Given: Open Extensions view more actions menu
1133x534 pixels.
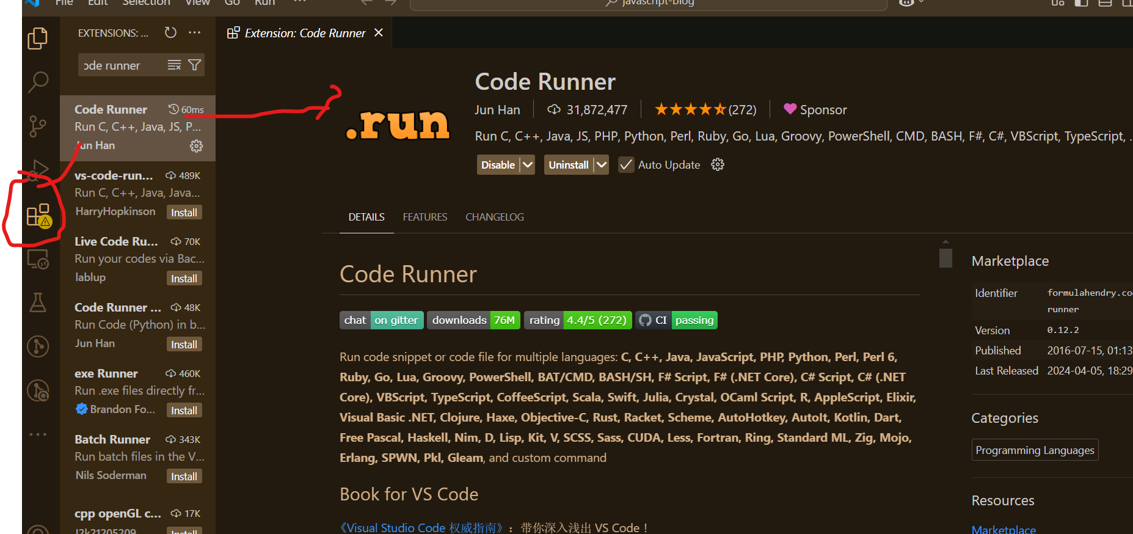Looking at the screenshot, I should click(x=194, y=32).
